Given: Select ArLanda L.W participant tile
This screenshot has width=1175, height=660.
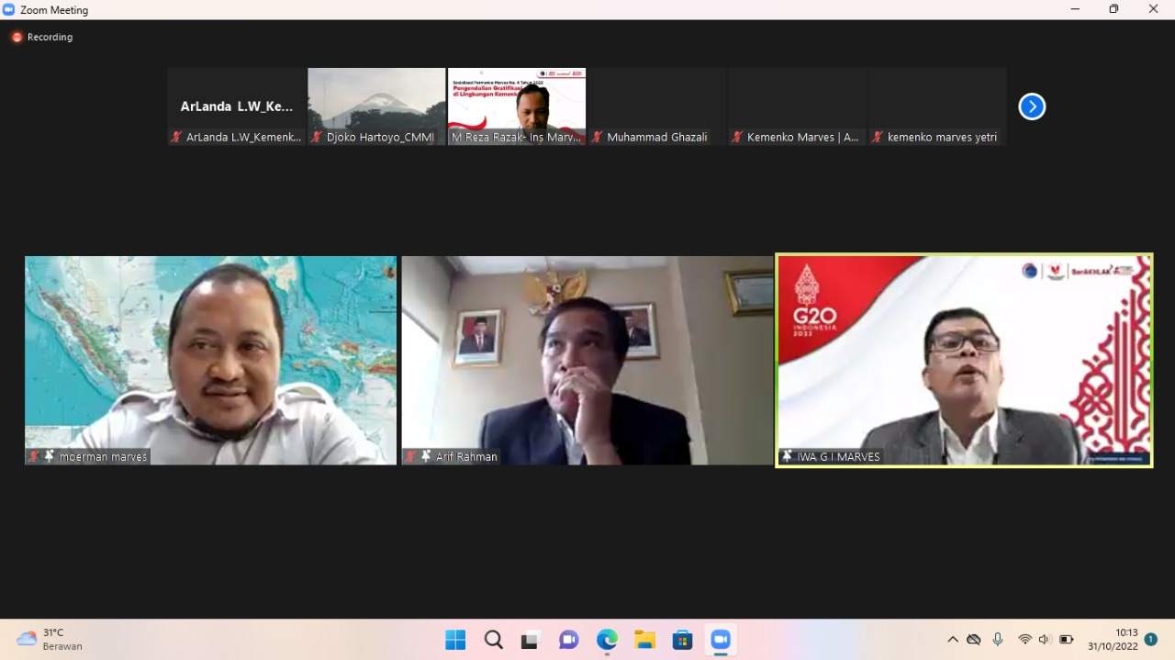Looking at the screenshot, I should pos(237,106).
